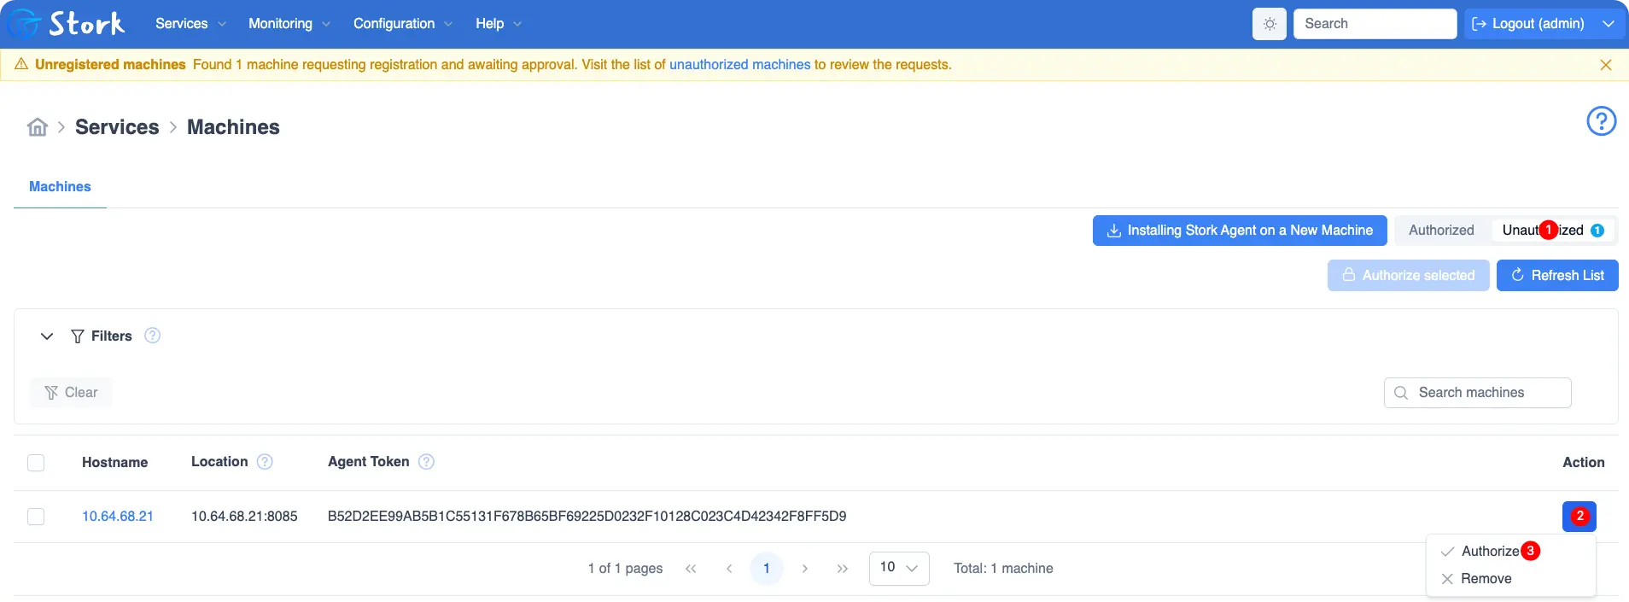This screenshot has width=1629, height=602.
Task: Click the Stork logo icon
Action: [x=24, y=24]
